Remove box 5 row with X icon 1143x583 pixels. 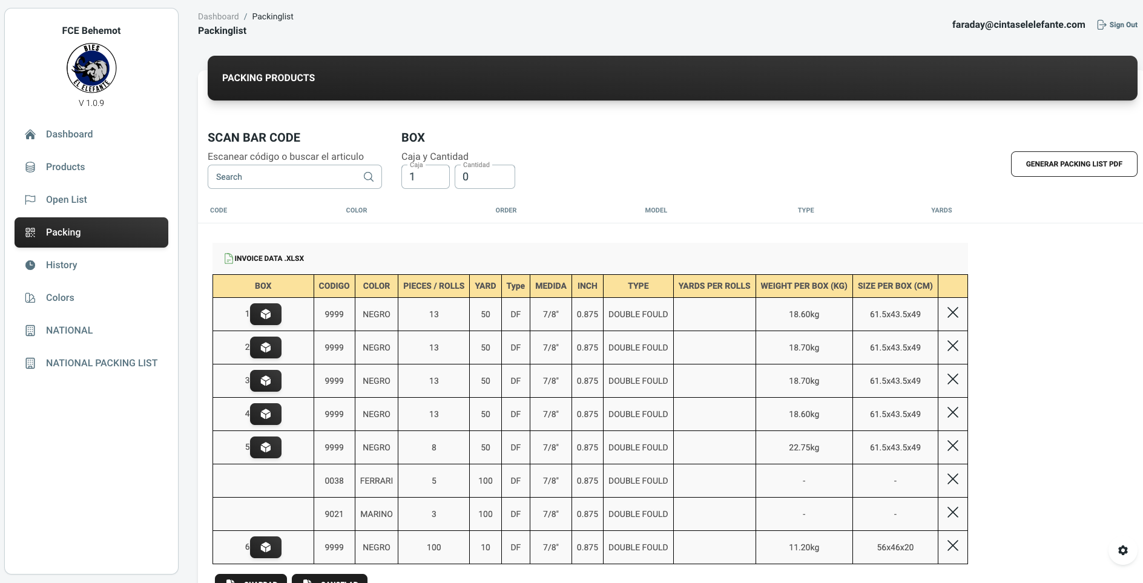pyautogui.click(x=952, y=446)
